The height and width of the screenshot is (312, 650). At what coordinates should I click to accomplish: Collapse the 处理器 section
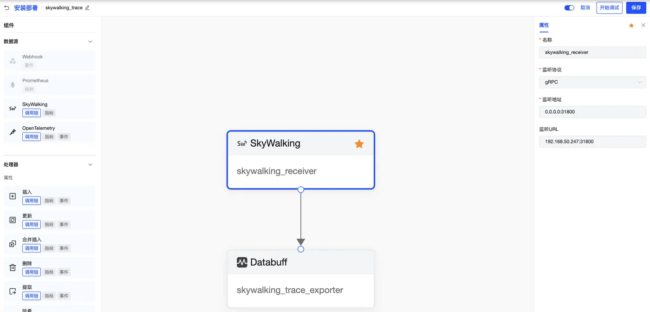[x=90, y=165]
